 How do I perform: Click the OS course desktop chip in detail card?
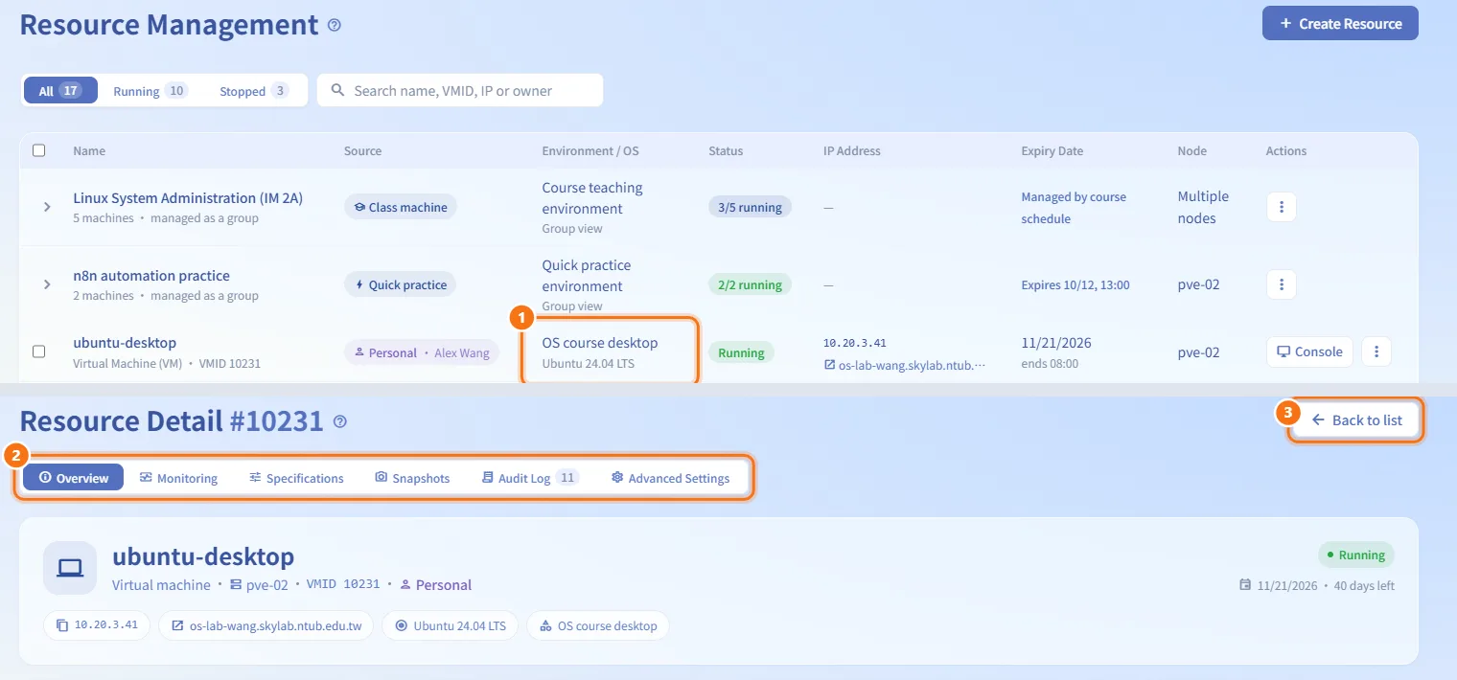(x=597, y=625)
